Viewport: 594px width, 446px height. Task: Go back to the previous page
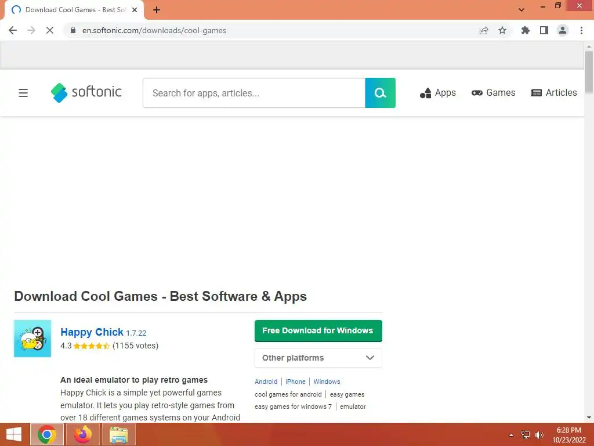[13, 30]
